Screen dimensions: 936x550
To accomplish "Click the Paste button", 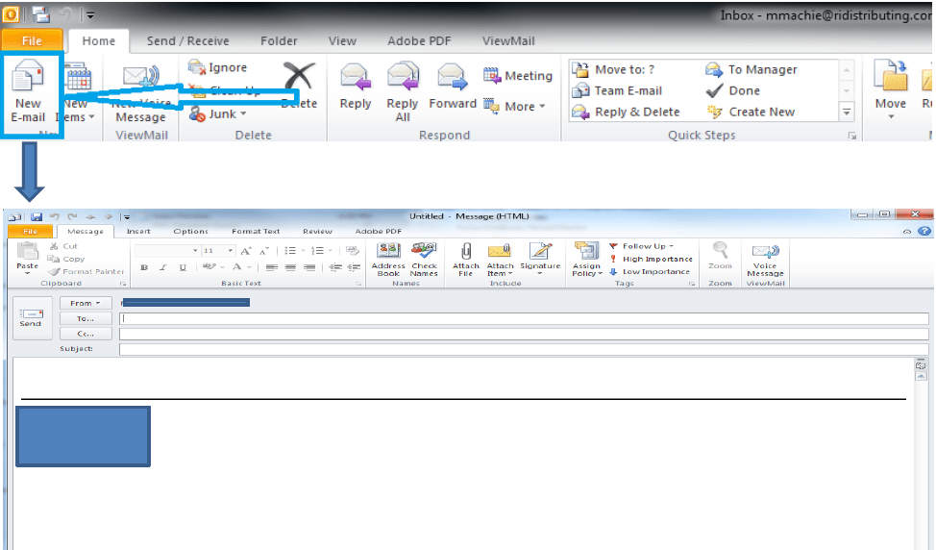I will tap(27, 260).
